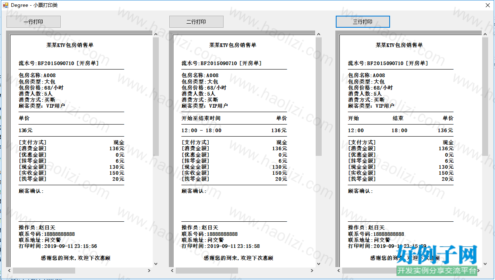Click 流水号:BF2015090710 in the first receipt

click(46, 63)
